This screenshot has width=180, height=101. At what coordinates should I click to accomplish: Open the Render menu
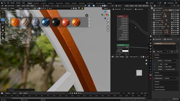pyautogui.click(x=13, y=3)
